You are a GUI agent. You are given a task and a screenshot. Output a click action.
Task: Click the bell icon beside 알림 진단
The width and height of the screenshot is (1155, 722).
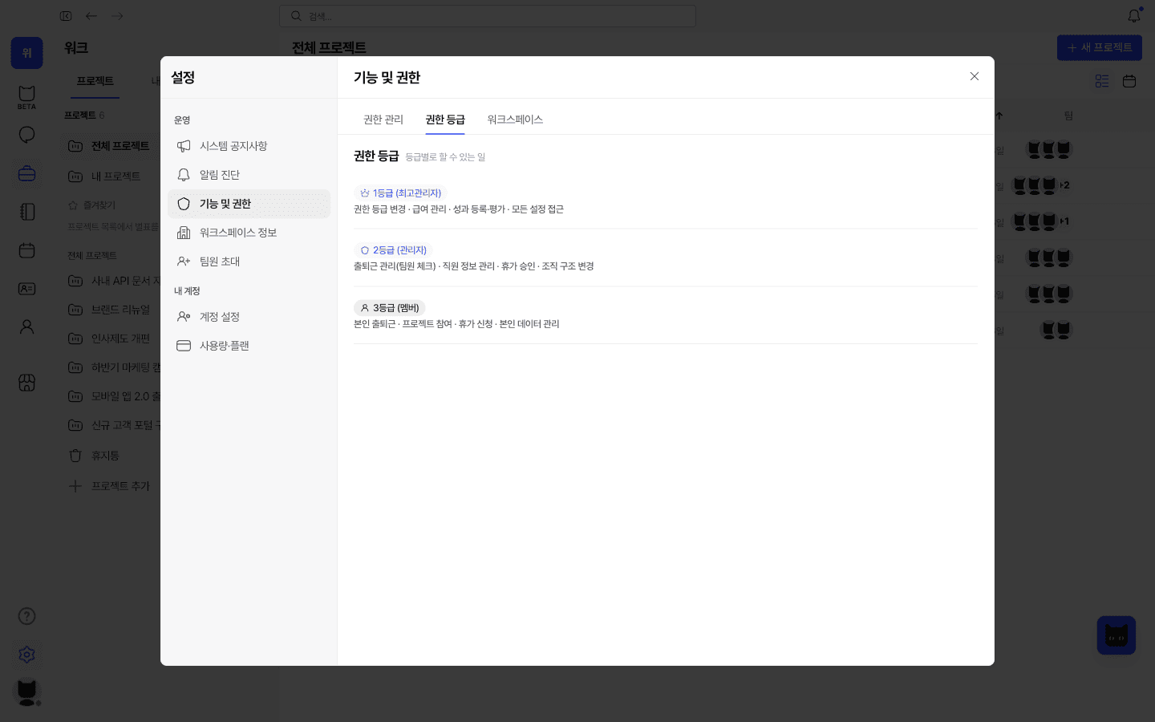click(184, 175)
